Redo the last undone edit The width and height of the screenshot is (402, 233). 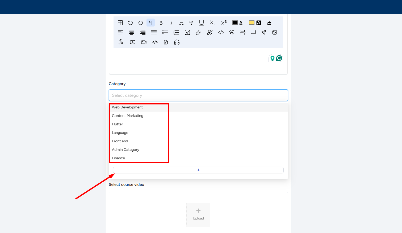140,23
